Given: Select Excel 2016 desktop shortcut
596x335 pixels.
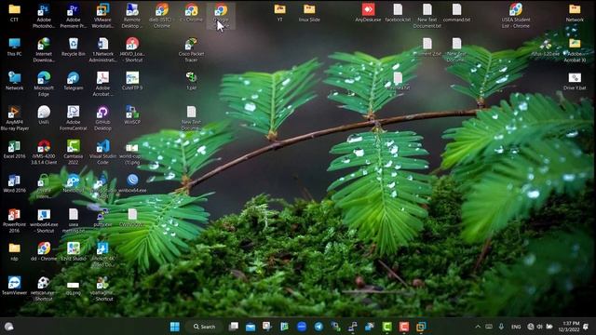Looking at the screenshot, I should pyautogui.click(x=15, y=149).
